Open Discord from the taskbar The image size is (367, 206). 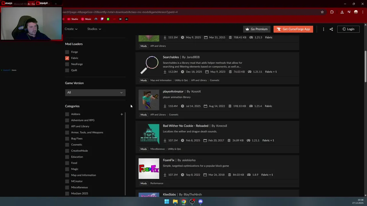[200, 201]
